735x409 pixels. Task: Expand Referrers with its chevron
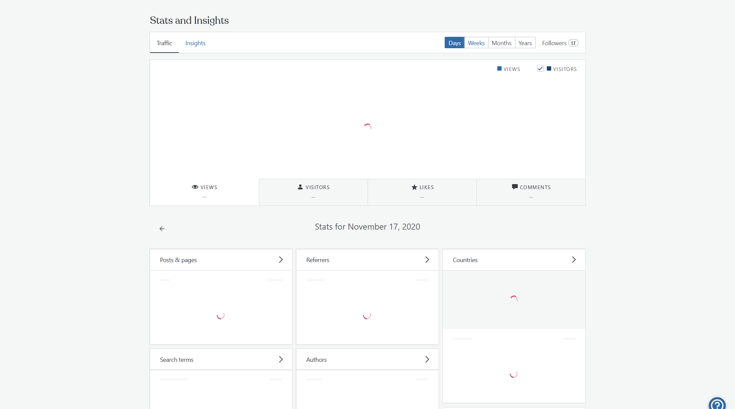tap(427, 260)
